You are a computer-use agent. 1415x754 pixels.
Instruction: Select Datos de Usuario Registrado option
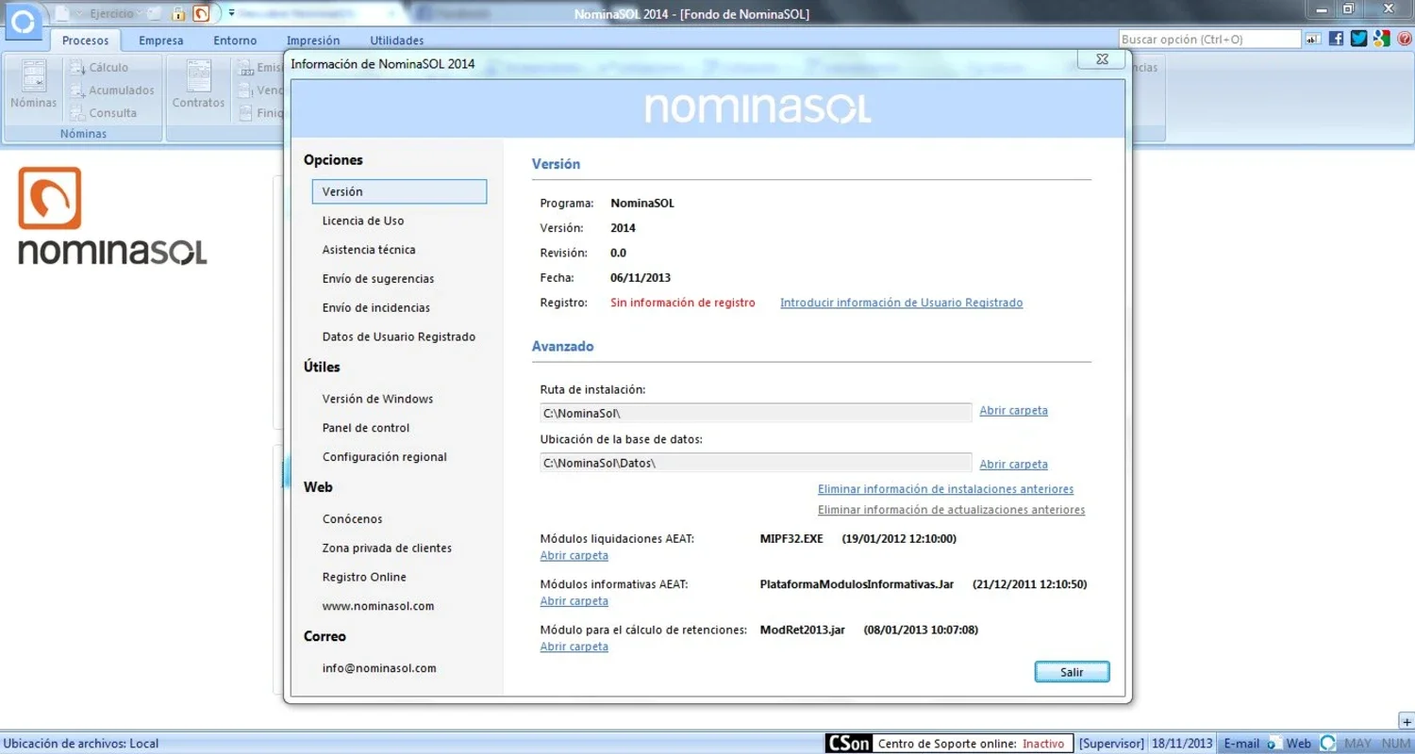(399, 337)
